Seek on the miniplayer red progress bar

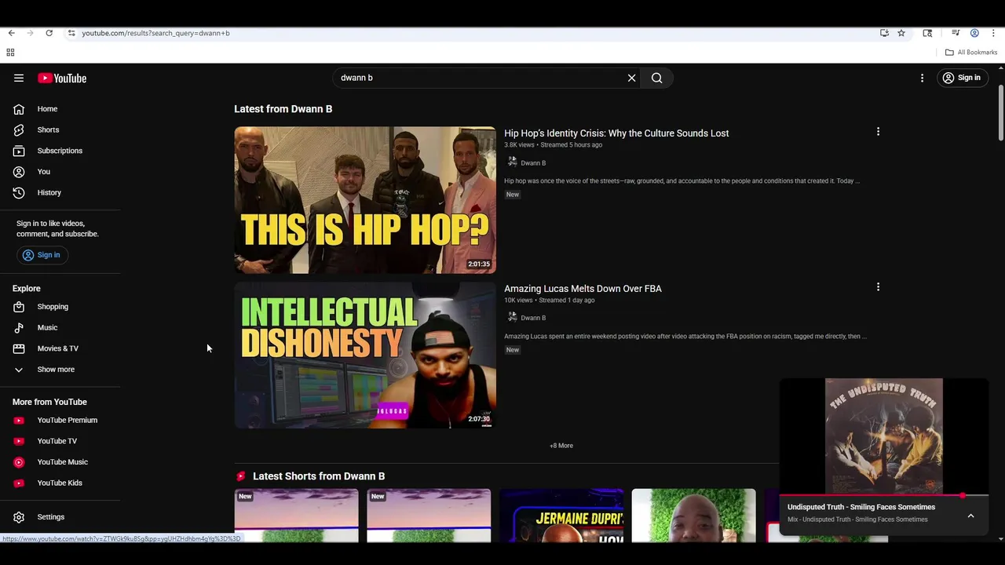[884, 496]
